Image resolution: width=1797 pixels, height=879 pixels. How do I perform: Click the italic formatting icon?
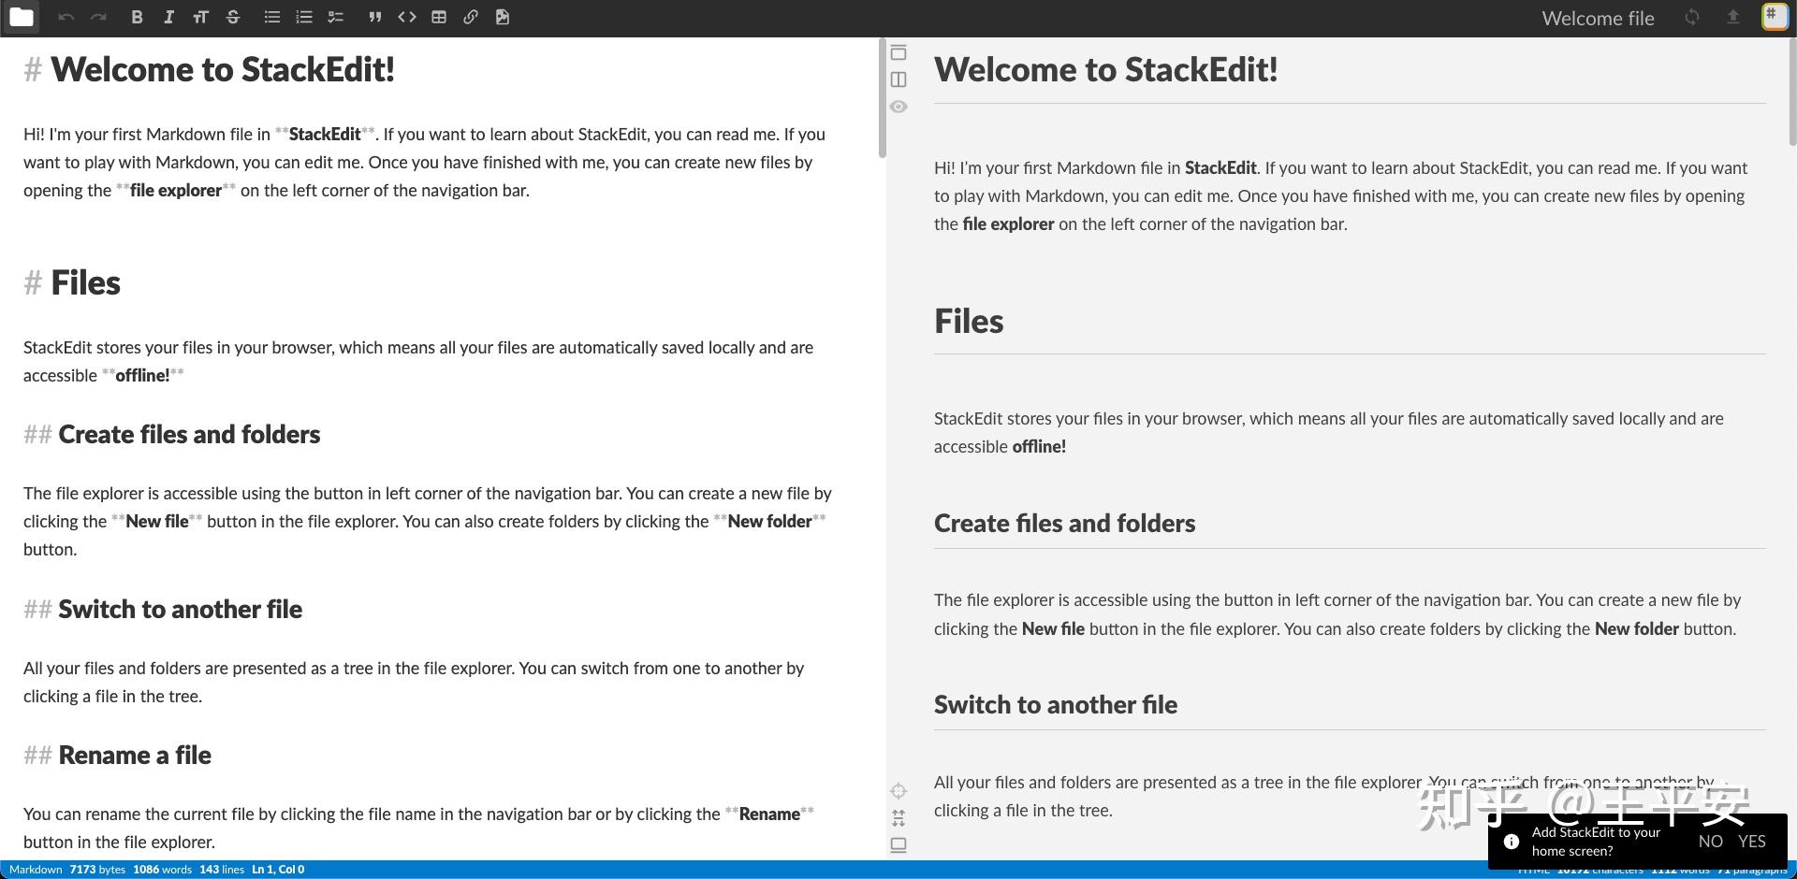[x=168, y=17]
